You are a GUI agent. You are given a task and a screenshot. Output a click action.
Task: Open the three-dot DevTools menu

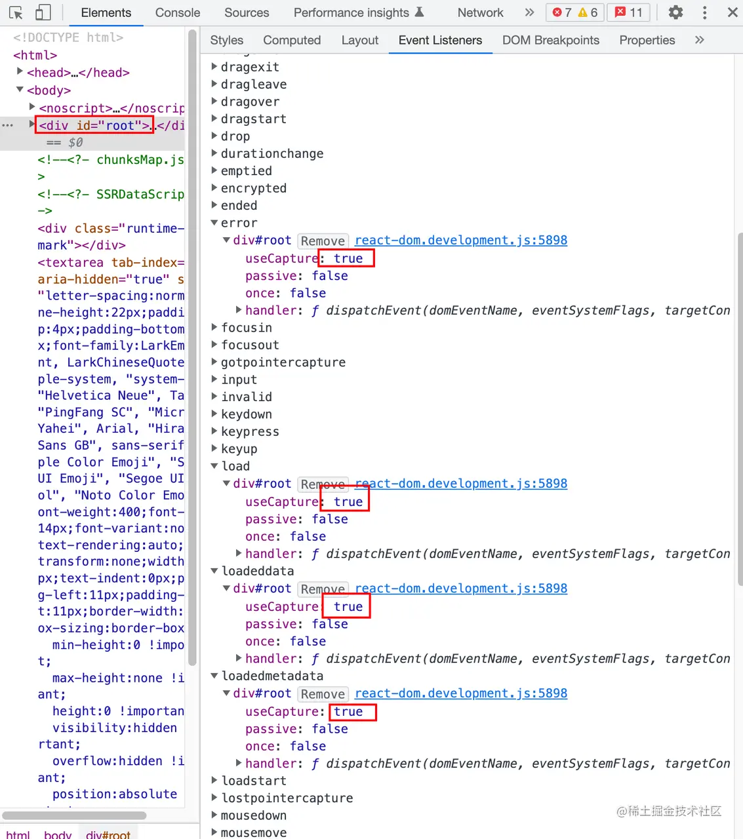click(705, 12)
